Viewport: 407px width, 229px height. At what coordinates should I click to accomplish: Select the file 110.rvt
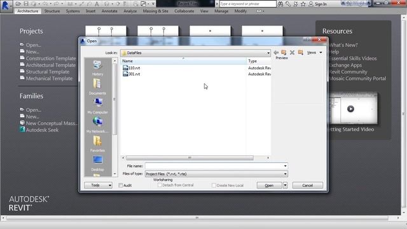[132, 68]
